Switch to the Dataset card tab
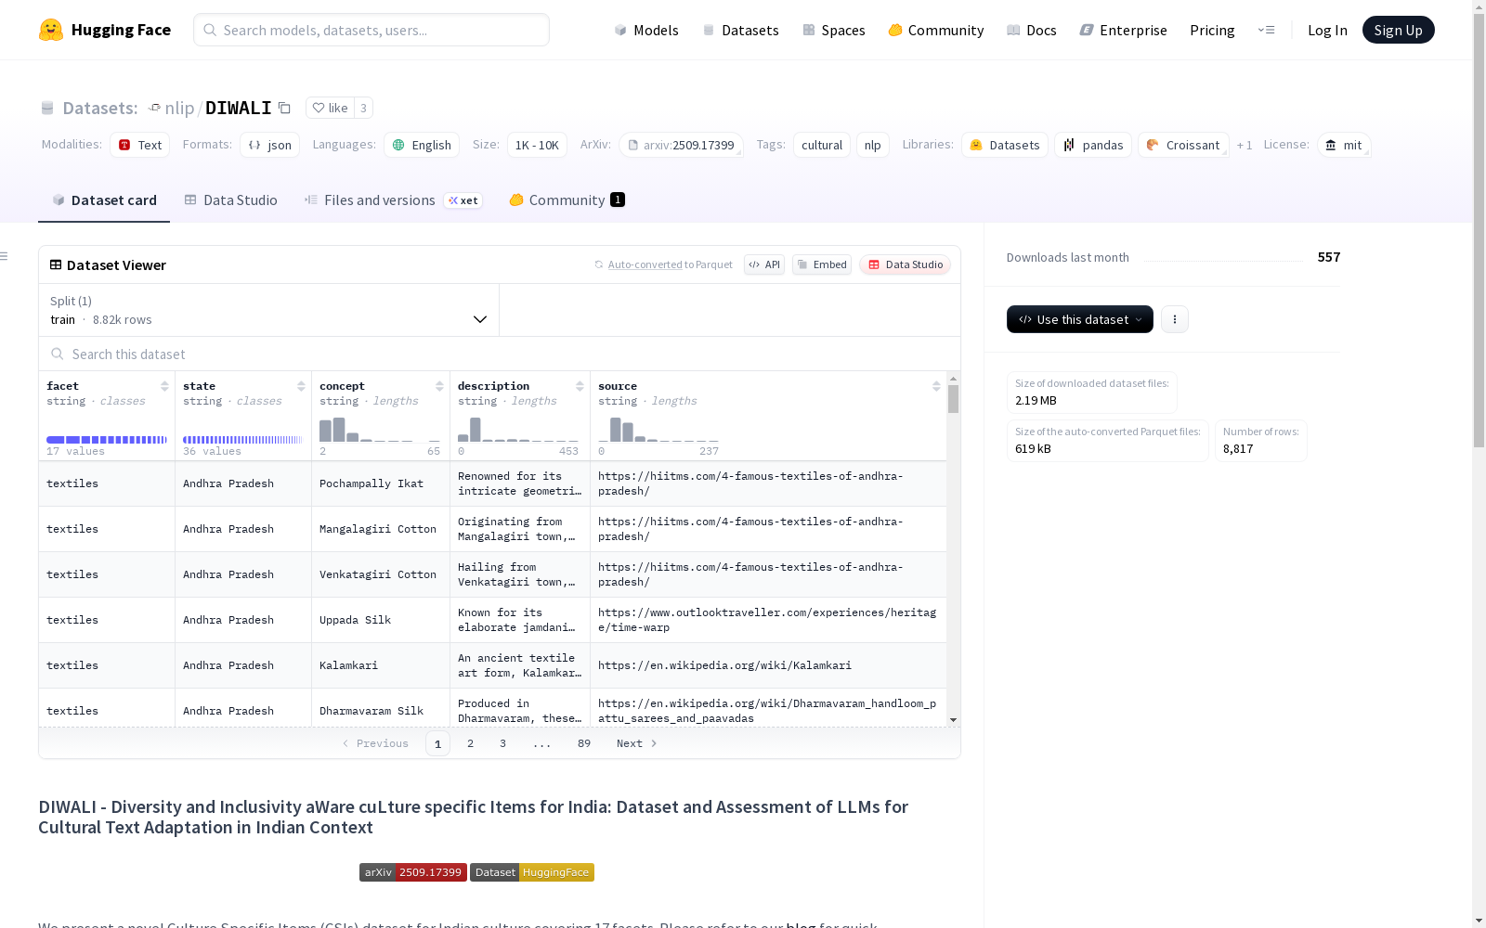The image size is (1486, 928). pos(104,200)
